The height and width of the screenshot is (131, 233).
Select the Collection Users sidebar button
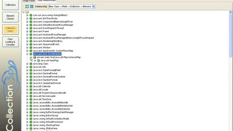[11, 29]
